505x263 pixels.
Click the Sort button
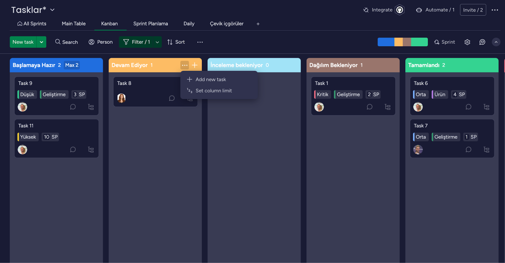(176, 42)
